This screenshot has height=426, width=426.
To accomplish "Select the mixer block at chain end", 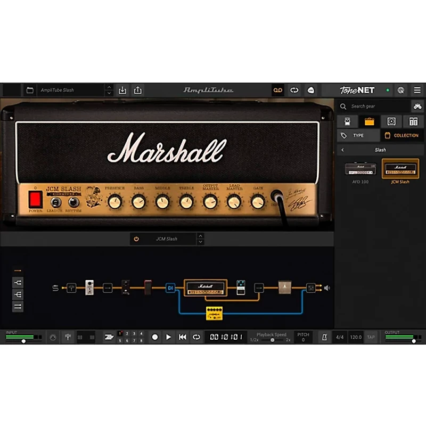I will tap(311, 288).
